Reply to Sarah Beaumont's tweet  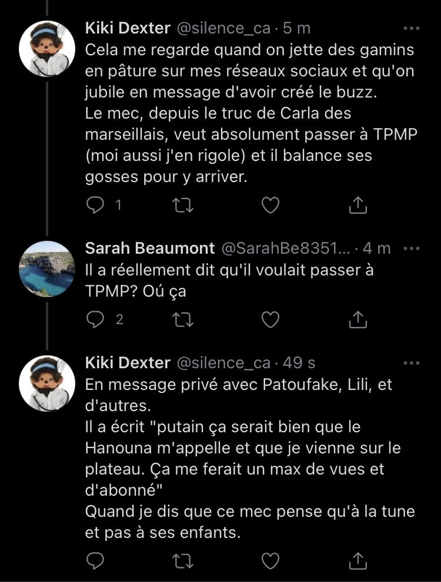pyautogui.click(x=95, y=319)
